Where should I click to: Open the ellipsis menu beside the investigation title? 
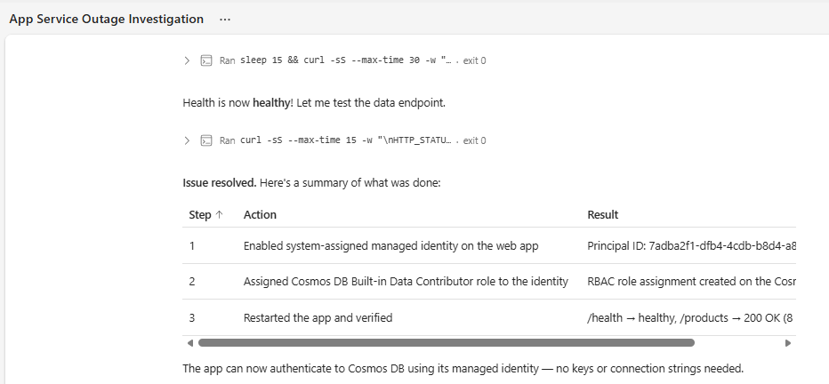tap(225, 20)
